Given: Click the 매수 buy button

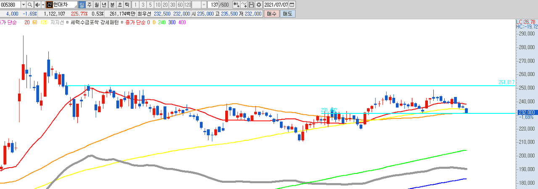Looking at the screenshot, I should pyautogui.click(x=272, y=14).
